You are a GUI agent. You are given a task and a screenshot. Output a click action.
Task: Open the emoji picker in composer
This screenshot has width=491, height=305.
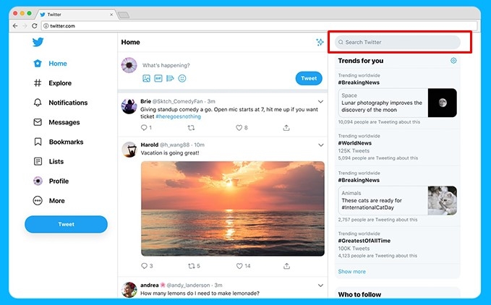pos(182,78)
